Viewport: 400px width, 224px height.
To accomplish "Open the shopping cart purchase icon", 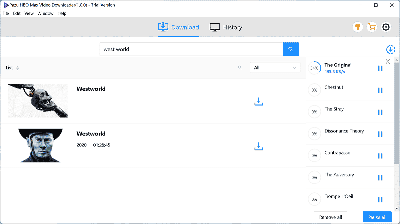I will click(372, 27).
